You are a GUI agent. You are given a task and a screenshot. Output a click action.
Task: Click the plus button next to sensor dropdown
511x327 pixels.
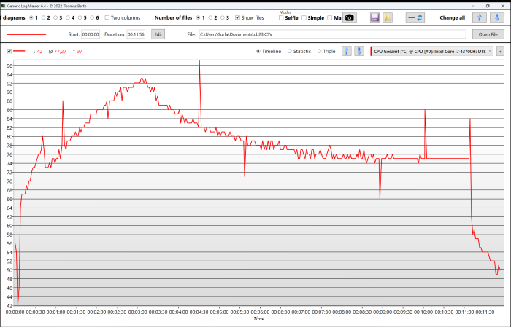[x=500, y=52]
